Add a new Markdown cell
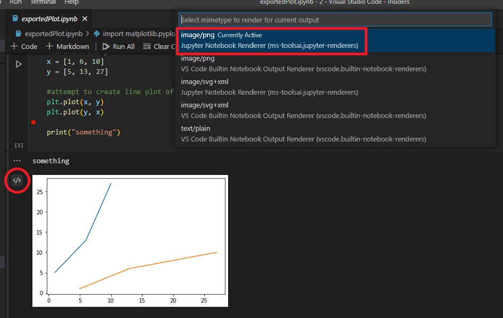The height and width of the screenshot is (318, 503). [68, 46]
